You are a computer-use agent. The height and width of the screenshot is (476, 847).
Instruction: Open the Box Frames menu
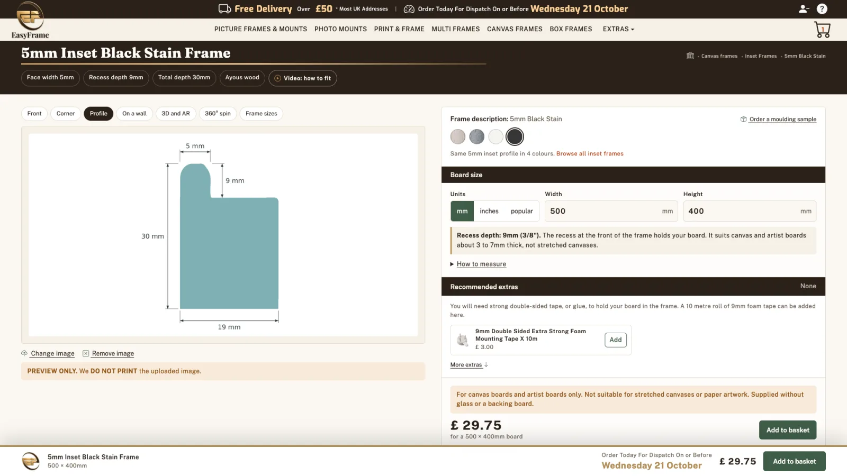tap(571, 29)
